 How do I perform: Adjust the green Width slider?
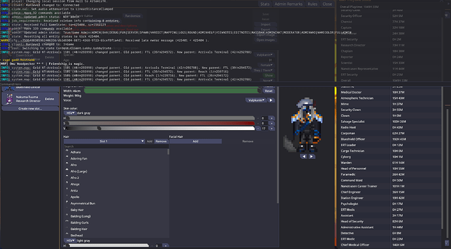[173, 91]
